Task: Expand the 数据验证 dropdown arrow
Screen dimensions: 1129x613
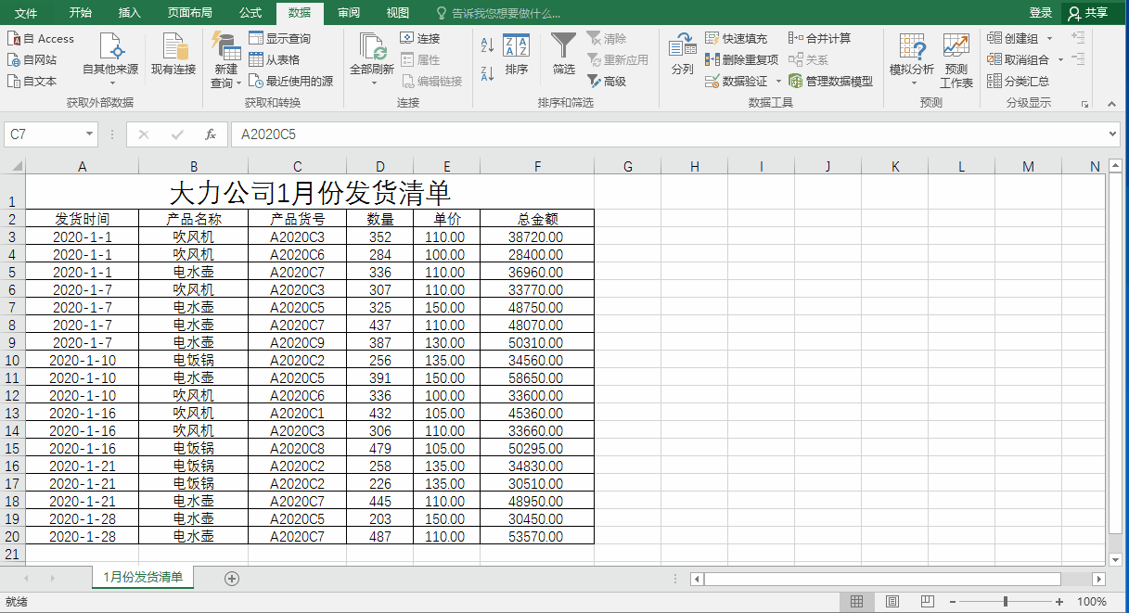Action: click(x=778, y=81)
